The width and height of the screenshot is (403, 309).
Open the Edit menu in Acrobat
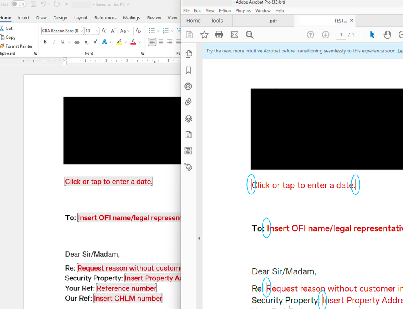[197, 10]
